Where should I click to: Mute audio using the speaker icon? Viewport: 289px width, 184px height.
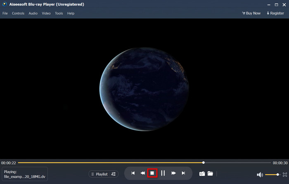[260, 175]
